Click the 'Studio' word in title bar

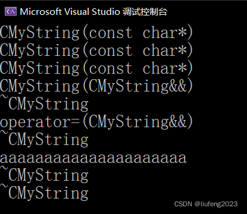[x=106, y=12]
